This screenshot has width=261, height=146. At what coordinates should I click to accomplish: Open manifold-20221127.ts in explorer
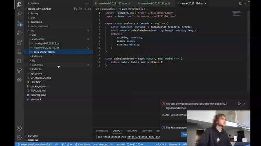point(46,48)
